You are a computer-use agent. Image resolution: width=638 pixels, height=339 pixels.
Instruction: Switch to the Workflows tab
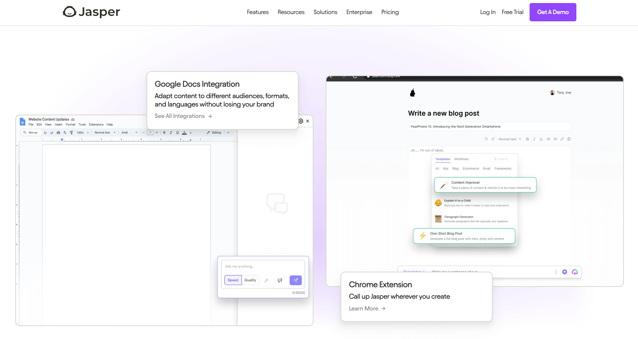(461, 159)
